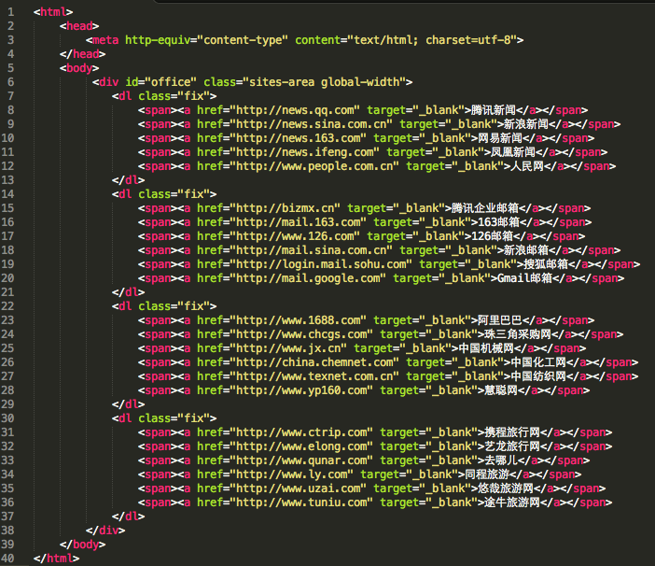Click line number 29 in the gutter
655x566 pixels.
(x=7, y=404)
